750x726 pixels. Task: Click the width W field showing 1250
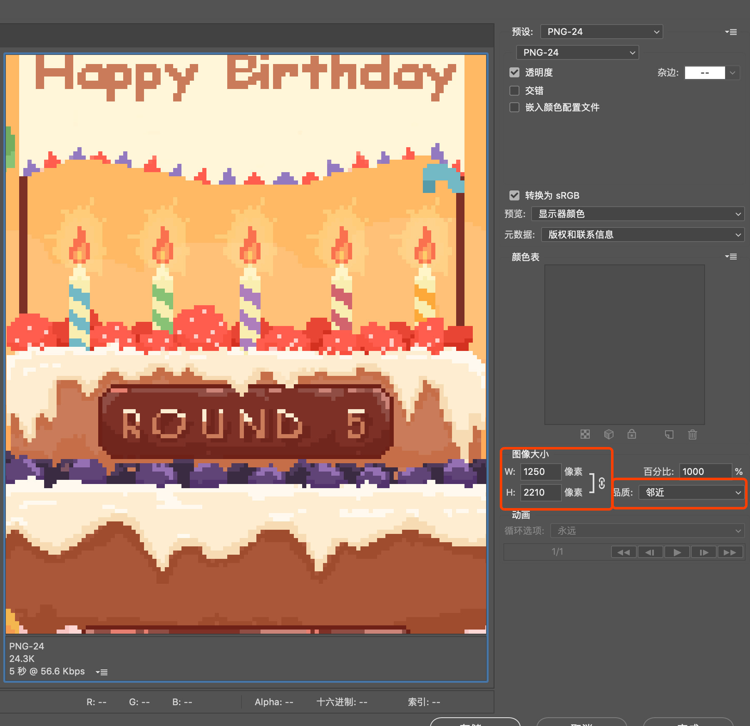tap(540, 472)
